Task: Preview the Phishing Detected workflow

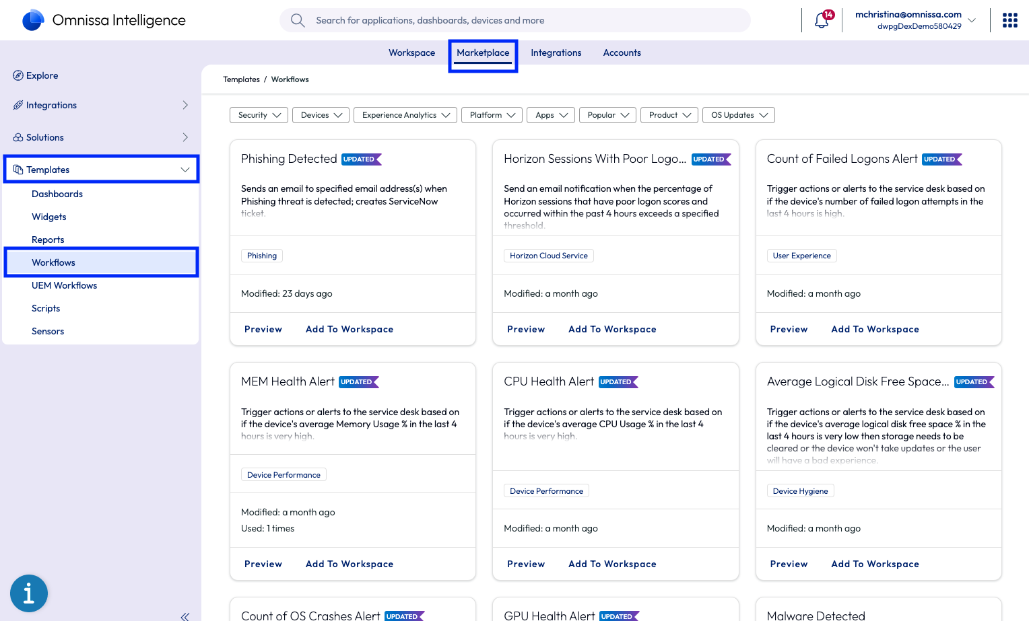Action: coord(263,329)
